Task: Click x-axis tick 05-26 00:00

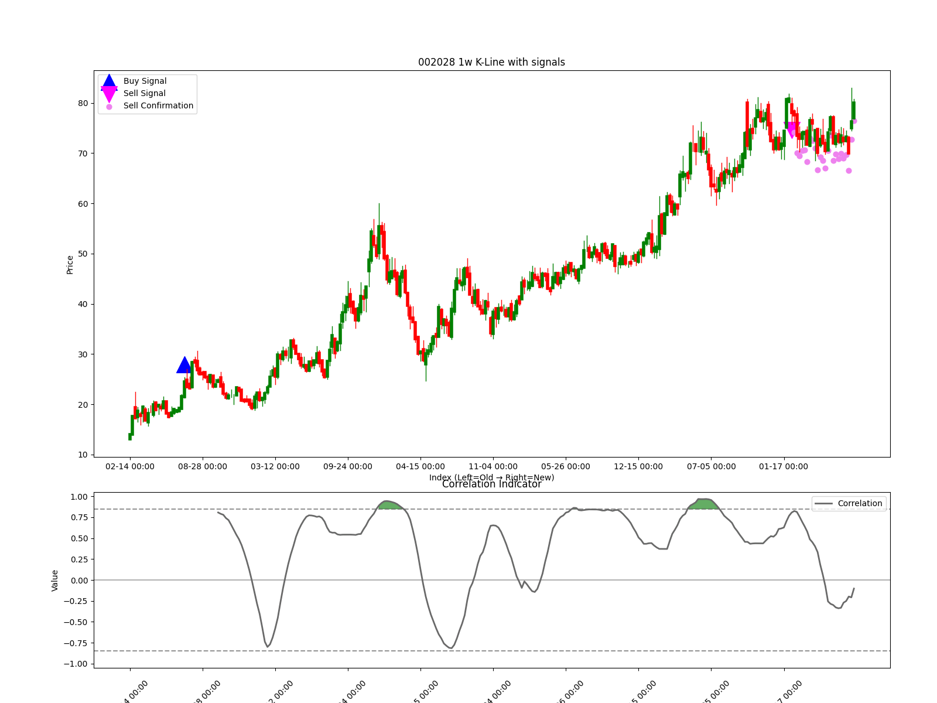Action: click(566, 467)
